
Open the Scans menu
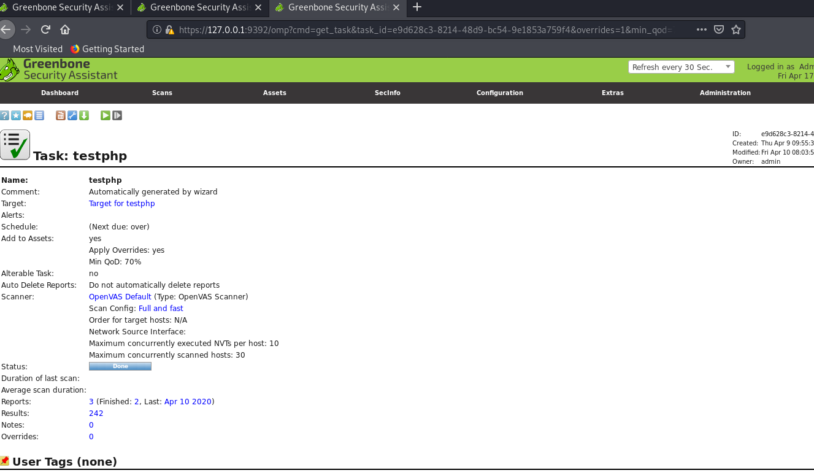[x=162, y=93]
